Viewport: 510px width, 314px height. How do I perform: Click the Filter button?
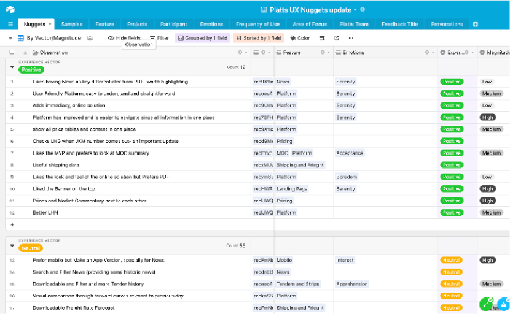159,38
